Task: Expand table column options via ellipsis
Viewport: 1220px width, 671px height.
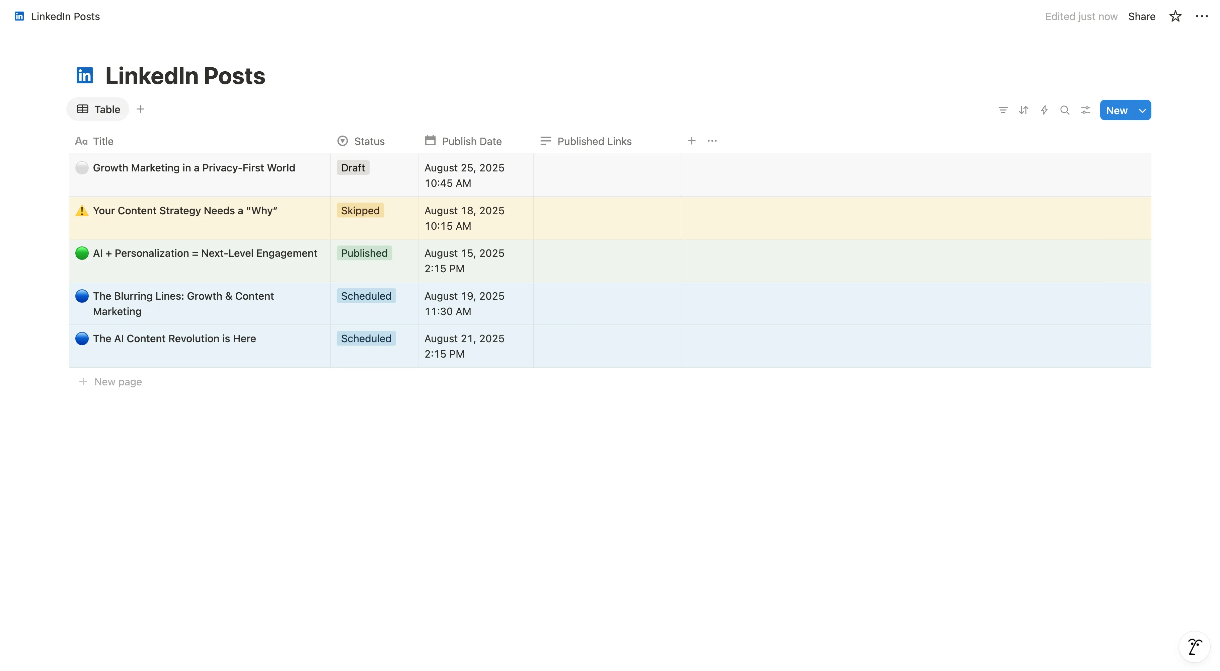Action: point(712,141)
